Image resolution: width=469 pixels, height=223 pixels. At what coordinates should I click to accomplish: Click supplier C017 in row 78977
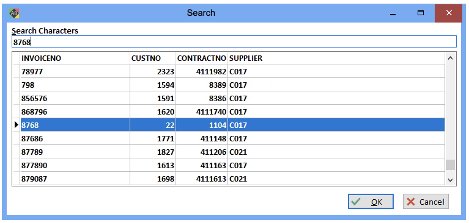pyautogui.click(x=336, y=71)
